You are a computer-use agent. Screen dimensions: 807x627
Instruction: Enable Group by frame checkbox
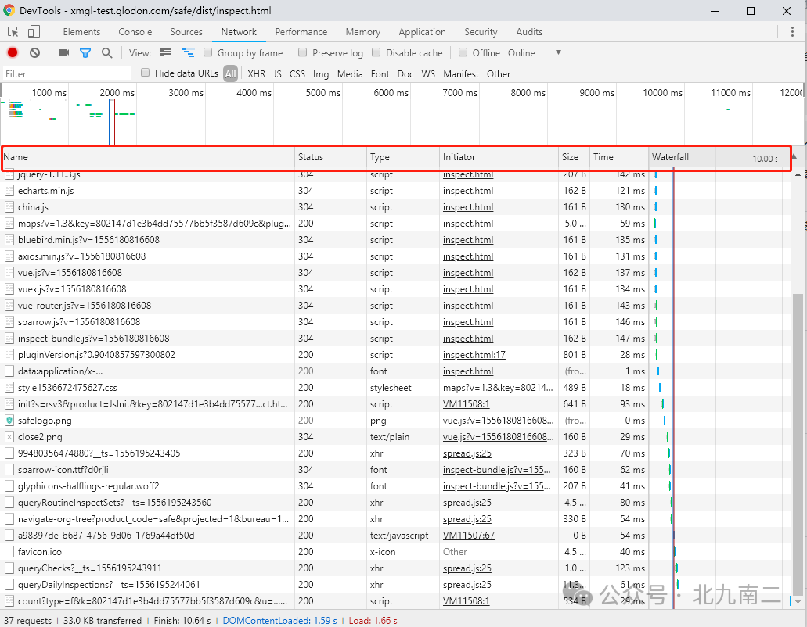(208, 53)
